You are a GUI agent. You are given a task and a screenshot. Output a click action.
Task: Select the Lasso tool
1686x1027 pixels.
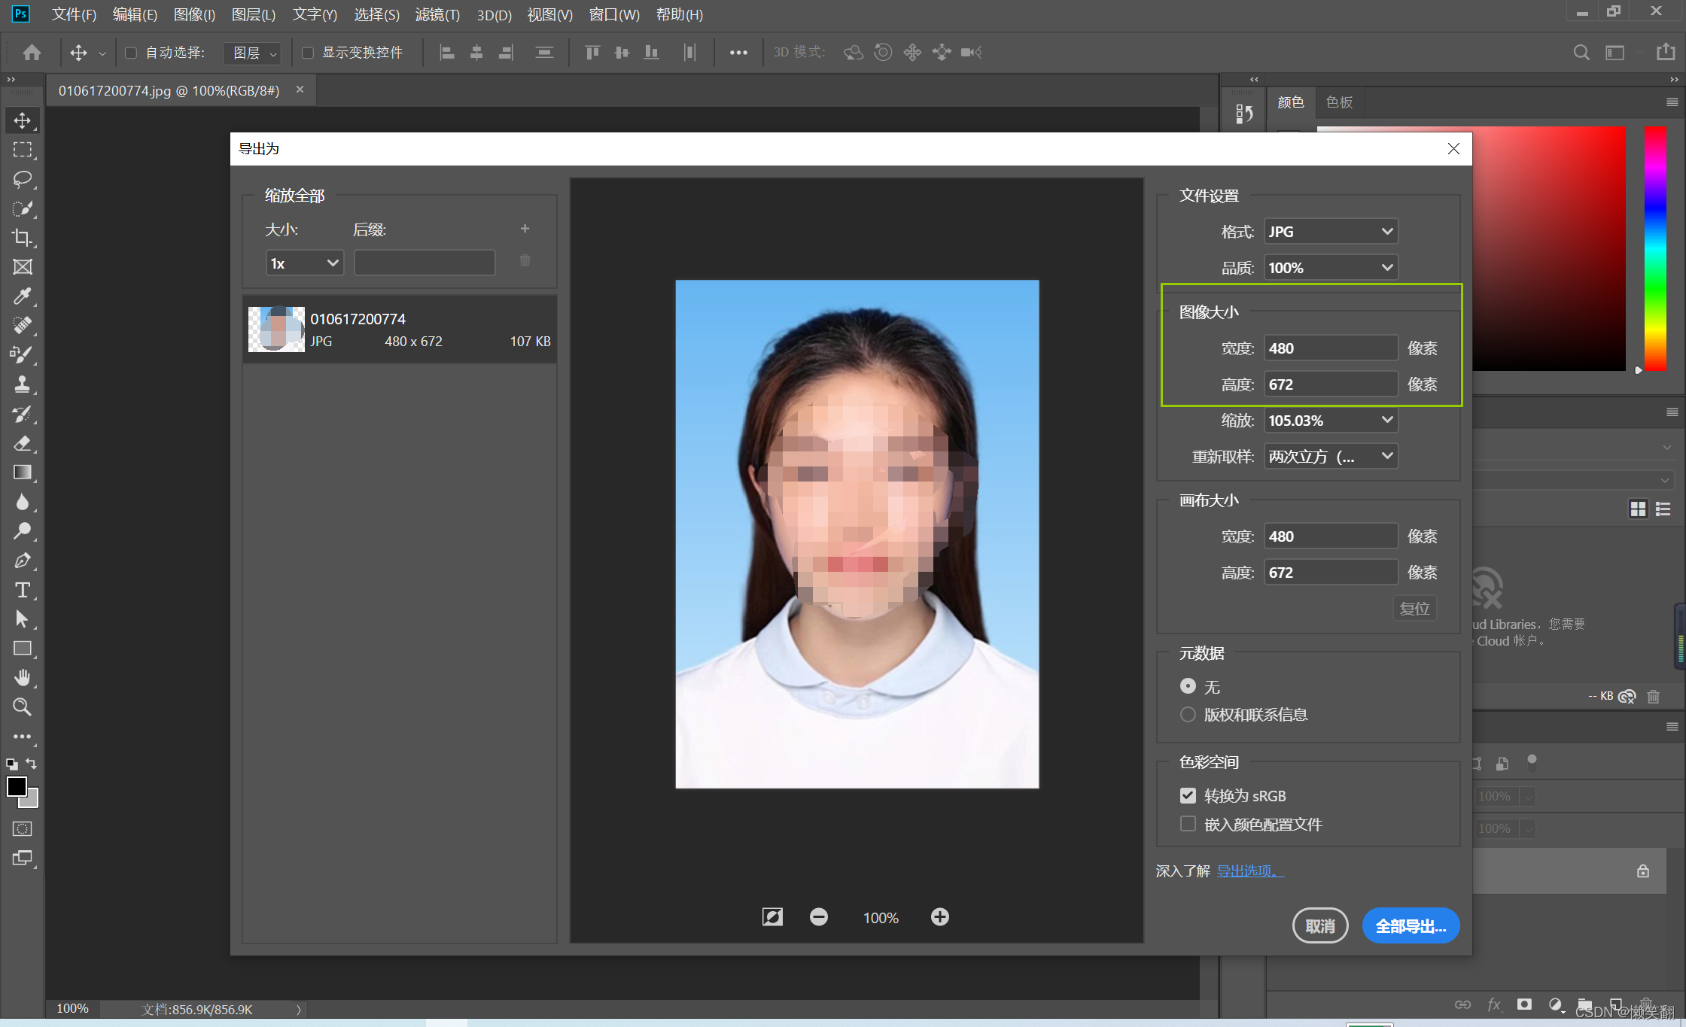click(x=22, y=179)
